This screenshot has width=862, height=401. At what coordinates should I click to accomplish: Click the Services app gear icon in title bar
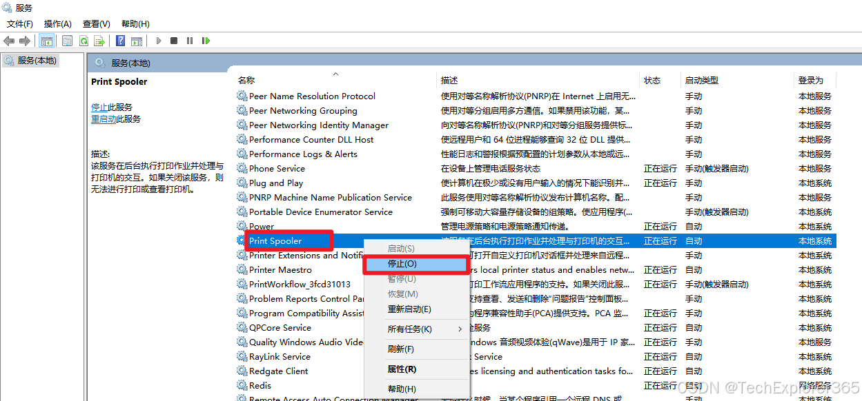[7, 8]
